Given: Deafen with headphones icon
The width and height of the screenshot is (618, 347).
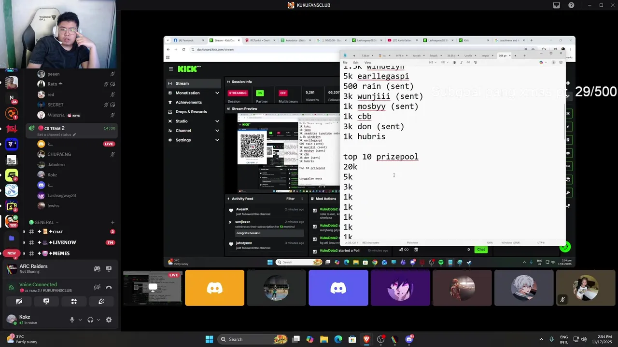Looking at the screenshot, I should coord(90,320).
